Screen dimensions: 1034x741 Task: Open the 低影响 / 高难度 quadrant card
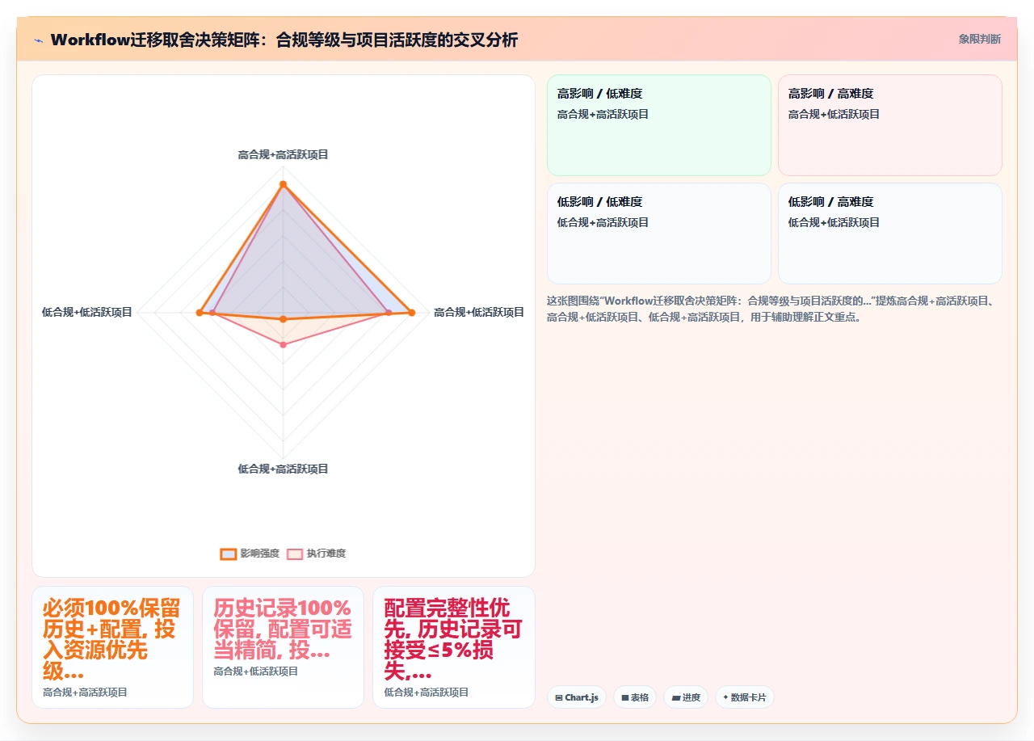[x=890, y=234]
